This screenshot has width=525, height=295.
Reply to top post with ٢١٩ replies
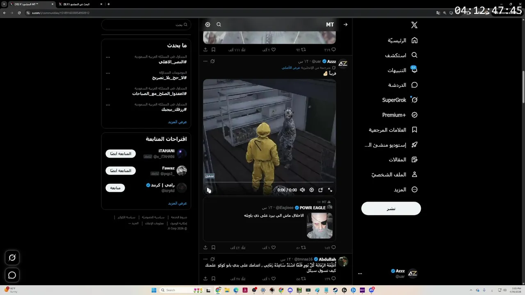[x=333, y=50]
